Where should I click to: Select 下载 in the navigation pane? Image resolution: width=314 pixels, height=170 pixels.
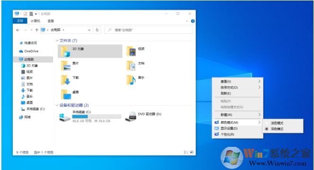[27, 90]
